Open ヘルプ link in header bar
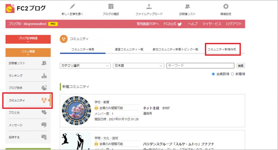 [x=193, y=24]
